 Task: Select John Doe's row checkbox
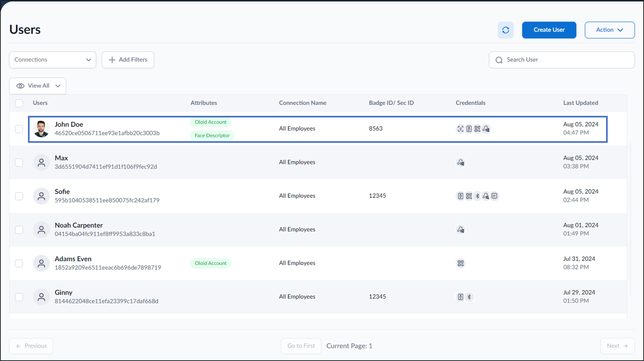coord(19,129)
